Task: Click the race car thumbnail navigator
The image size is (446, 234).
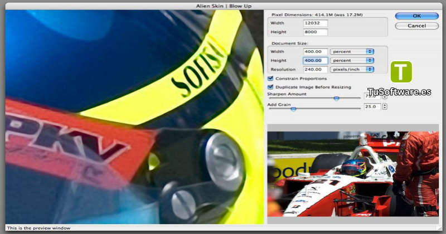Action: point(353,174)
